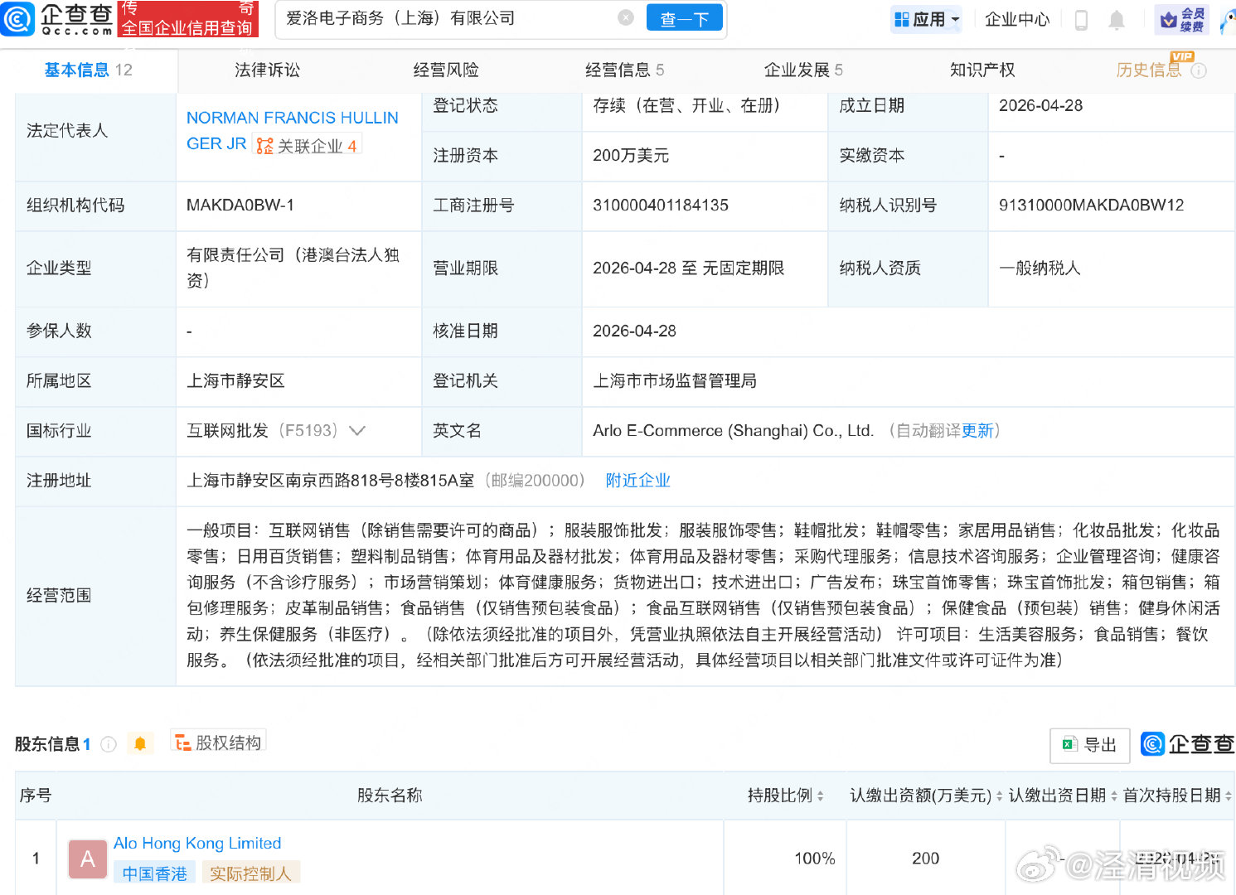Click the 查一下 search button
1236x895 pixels.
point(684,18)
